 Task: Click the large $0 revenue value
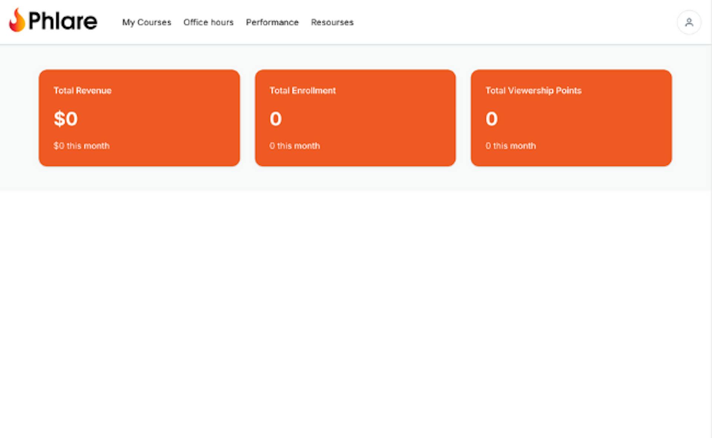[66, 119]
